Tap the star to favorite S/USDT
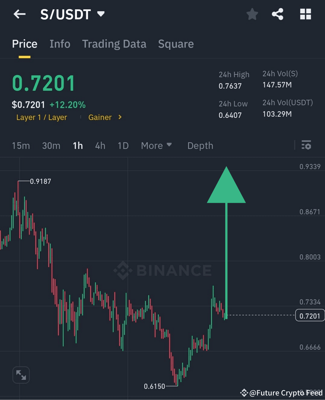 (x=252, y=14)
